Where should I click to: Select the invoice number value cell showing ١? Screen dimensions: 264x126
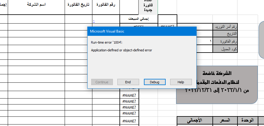(x=204, y=41)
